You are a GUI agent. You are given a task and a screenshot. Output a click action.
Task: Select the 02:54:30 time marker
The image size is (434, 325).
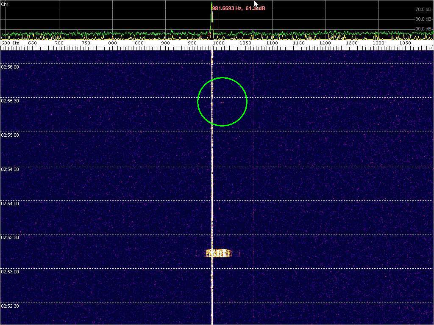click(x=10, y=169)
